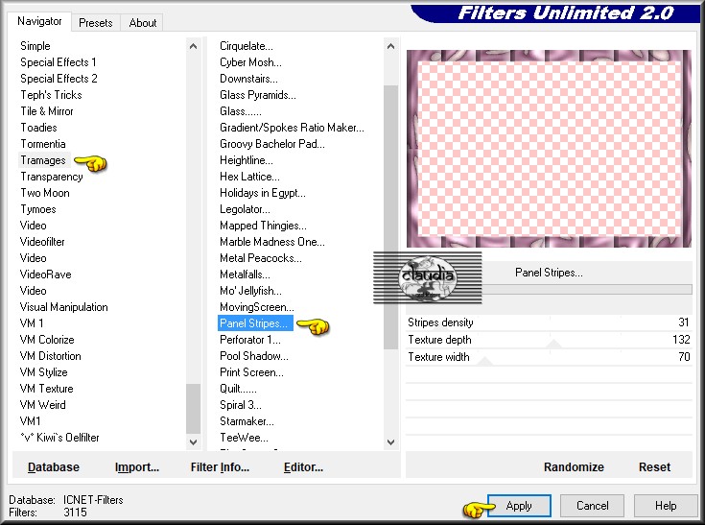Choose Holidays in Egypt... filter
The width and height of the screenshot is (705, 525).
click(263, 193)
